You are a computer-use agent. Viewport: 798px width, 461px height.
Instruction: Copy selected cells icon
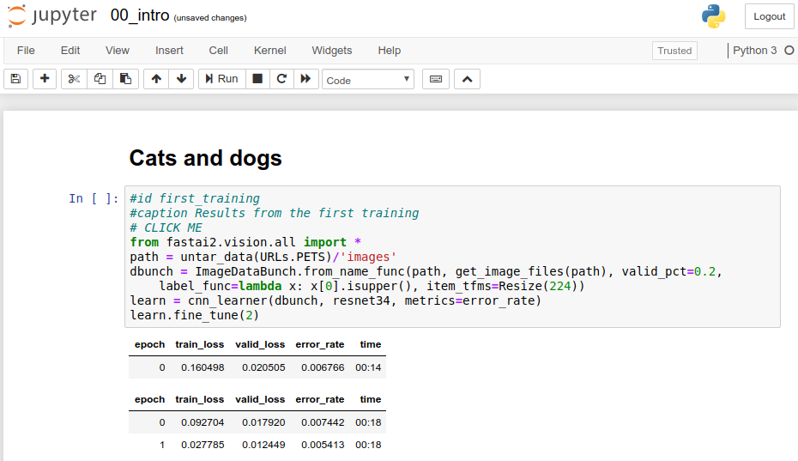pos(100,79)
